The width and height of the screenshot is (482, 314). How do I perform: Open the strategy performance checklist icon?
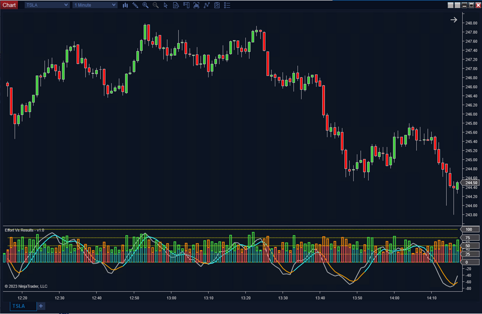pyautogui.click(x=217, y=5)
